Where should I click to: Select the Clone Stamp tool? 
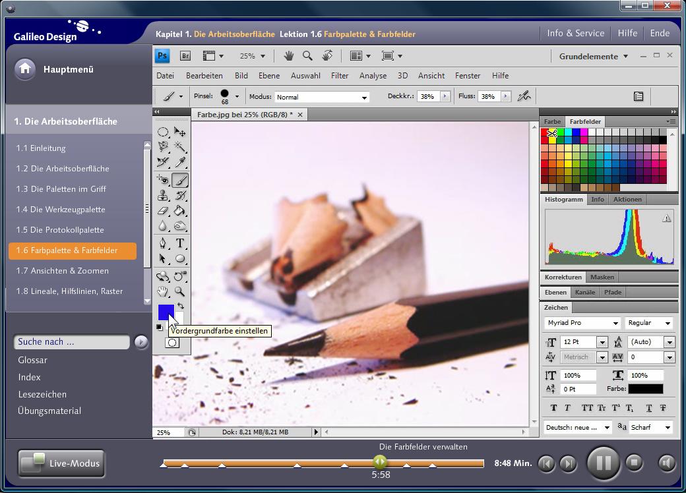point(163,195)
